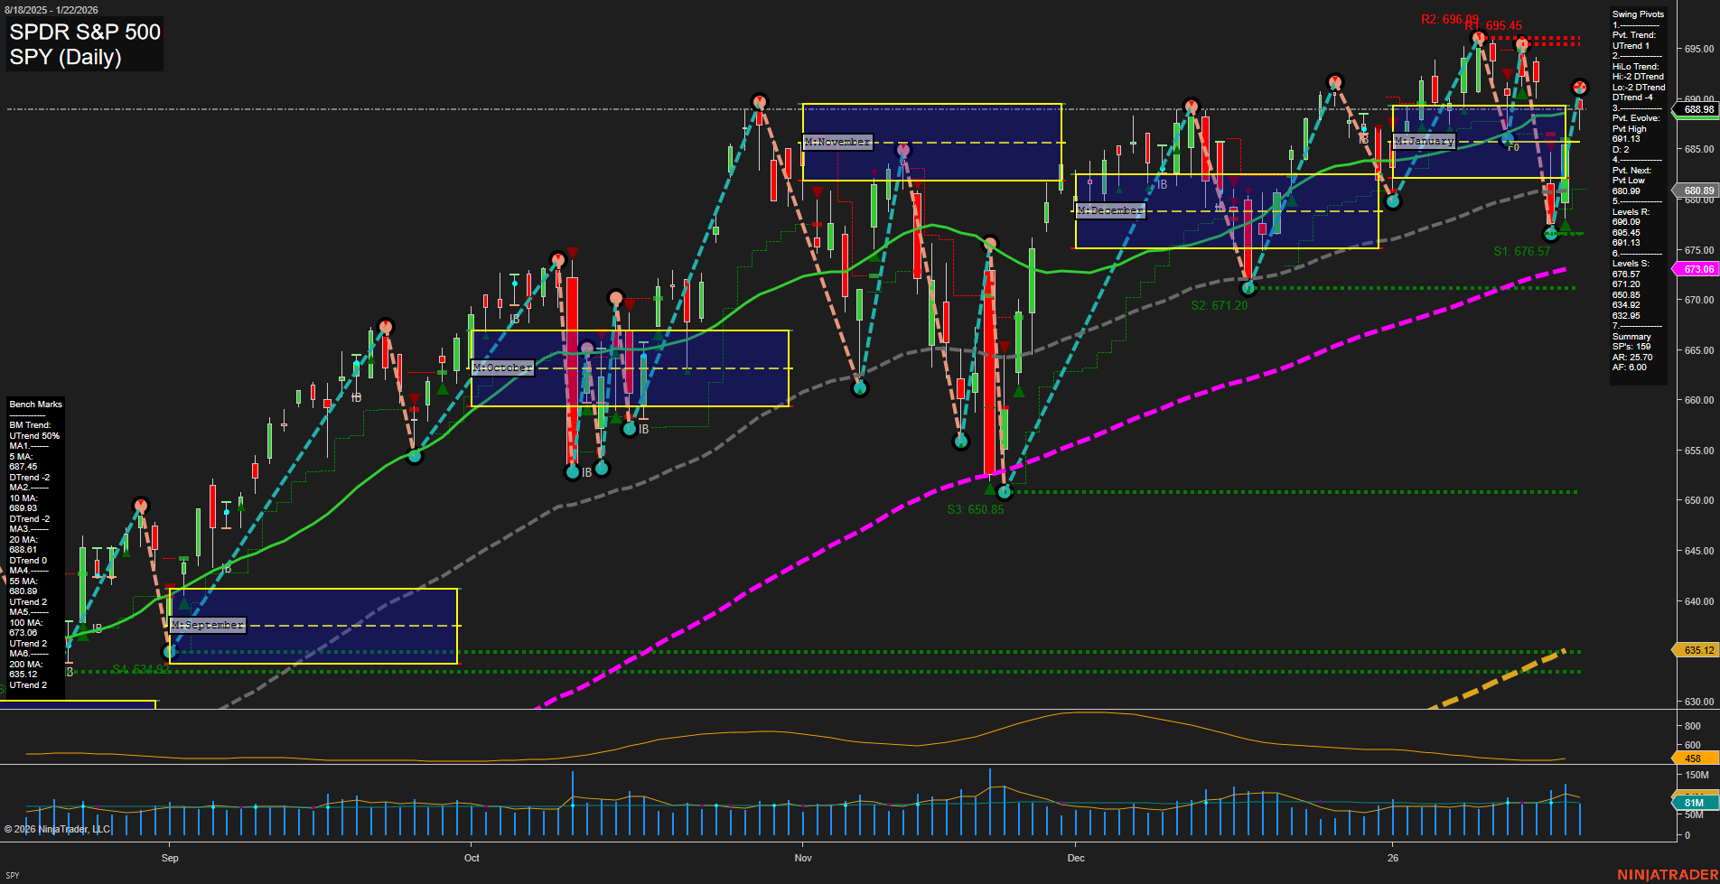Select the M:October zone label
The image size is (1720, 884).
click(503, 367)
